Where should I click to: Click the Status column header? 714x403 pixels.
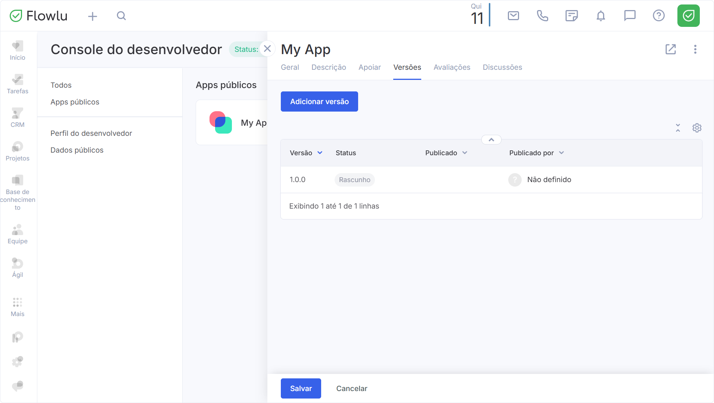[346, 153]
